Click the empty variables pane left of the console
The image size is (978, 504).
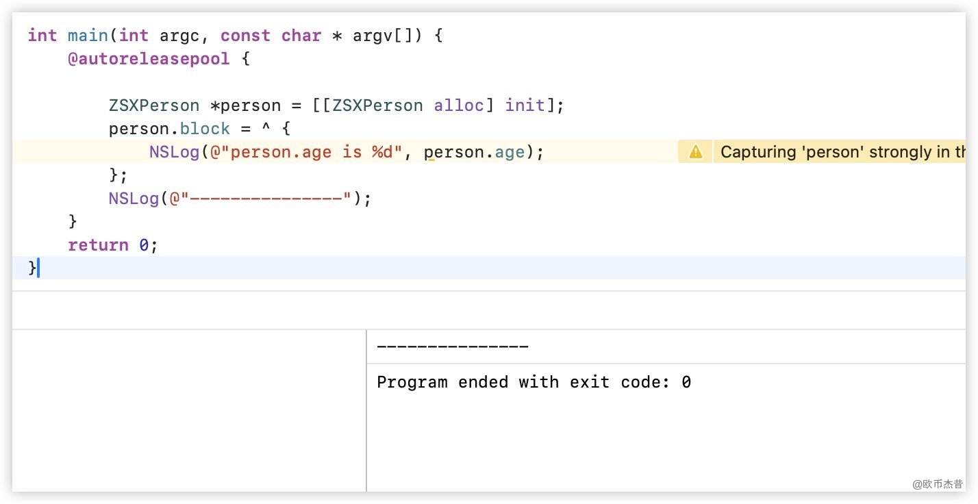189,409
